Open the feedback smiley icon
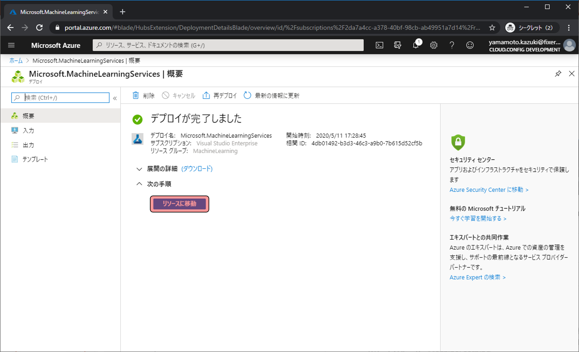Viewport: 579px width, 352px height. 470,45
